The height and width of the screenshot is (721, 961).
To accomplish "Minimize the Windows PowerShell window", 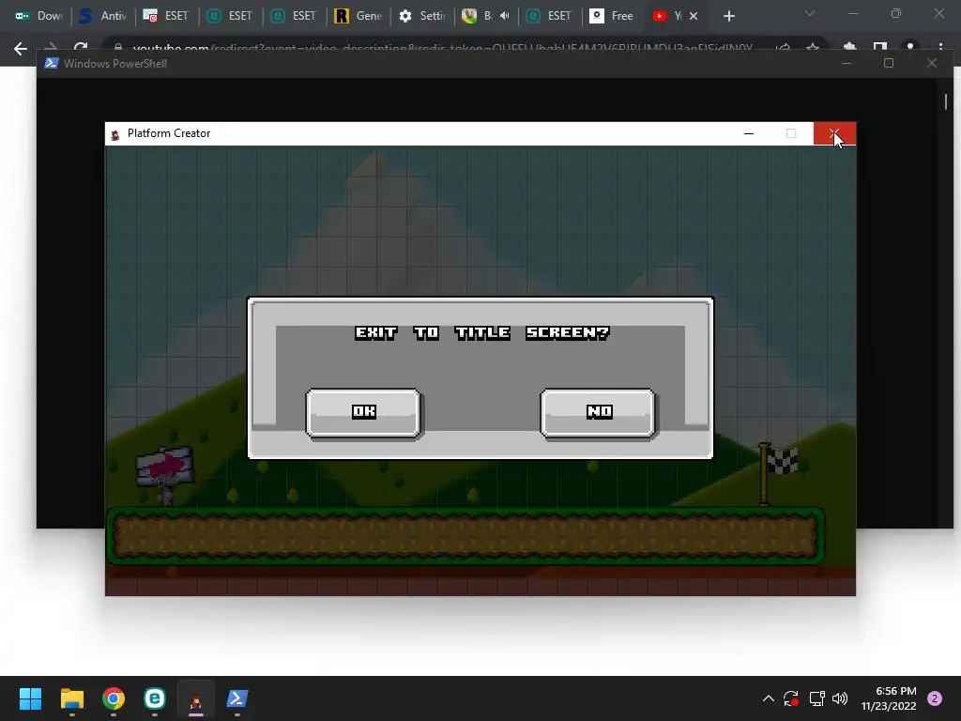I will coord(847,63).
